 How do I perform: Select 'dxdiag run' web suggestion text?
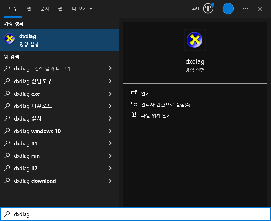(27, 156)
